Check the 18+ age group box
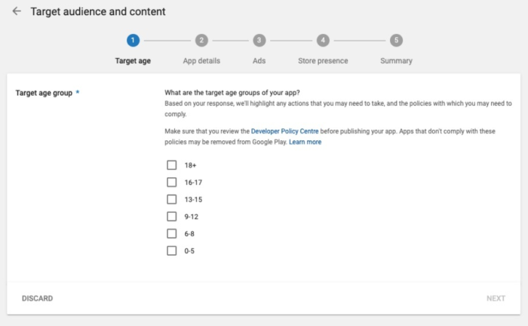The width and height of the screenshot is (528, 326). 172,165
